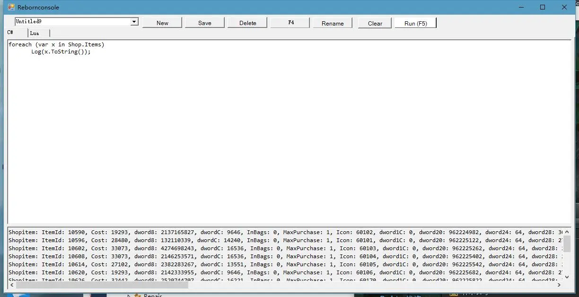This screenshot has width=579, height=297.
Task: Click the Rebornconsole app icon in title bar
Action: [11, 7]
